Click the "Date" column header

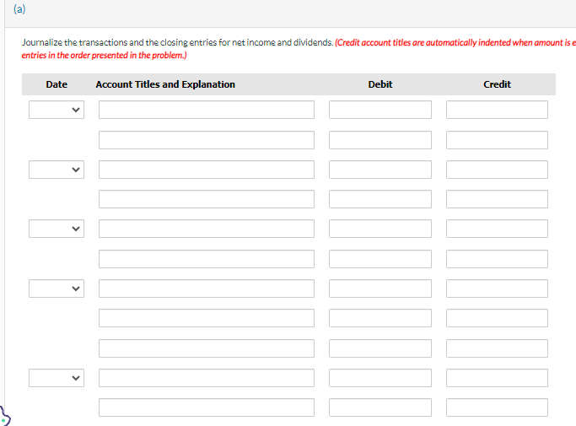pos(57,84)
